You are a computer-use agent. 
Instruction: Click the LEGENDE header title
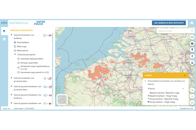148,75
